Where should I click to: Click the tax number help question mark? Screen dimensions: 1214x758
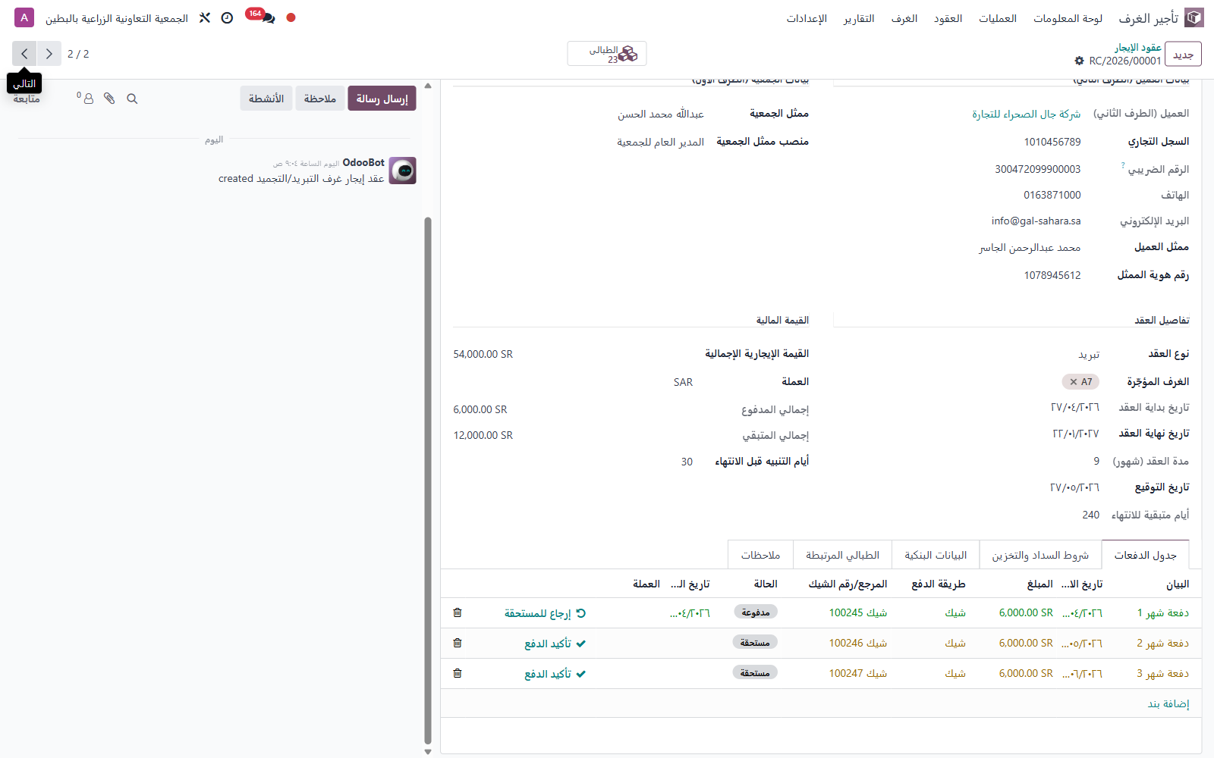click(x=1123, y=165)
